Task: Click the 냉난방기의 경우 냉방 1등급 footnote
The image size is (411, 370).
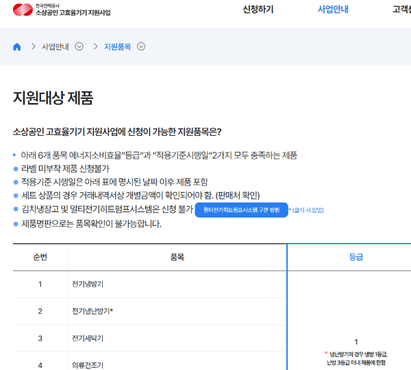Action: click(x=356, y=358)
